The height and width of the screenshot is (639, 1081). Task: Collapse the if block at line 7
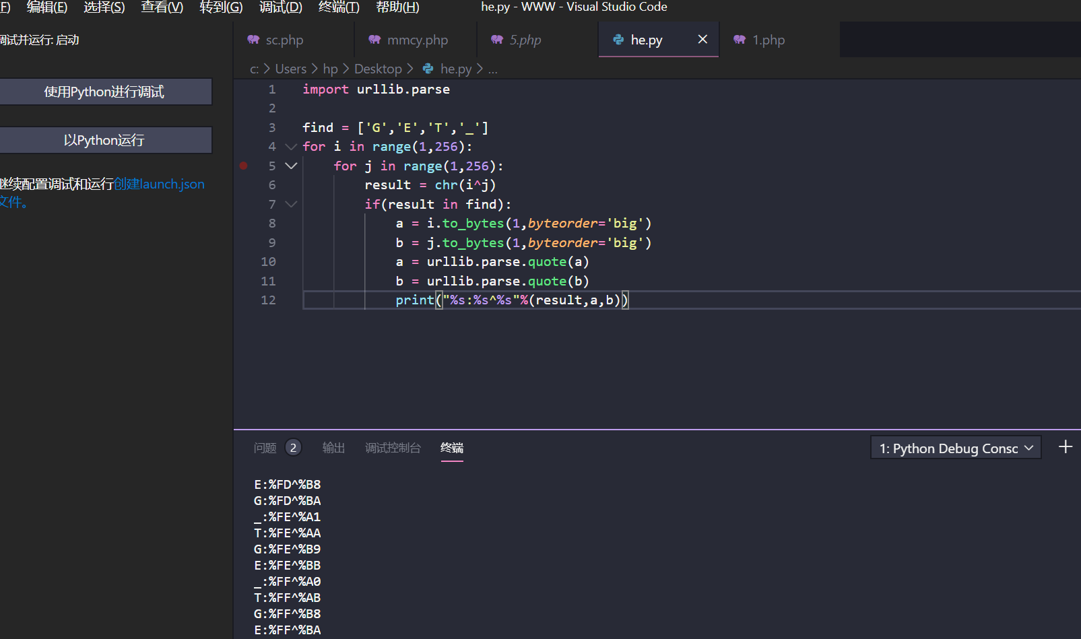tap(291, 204)
